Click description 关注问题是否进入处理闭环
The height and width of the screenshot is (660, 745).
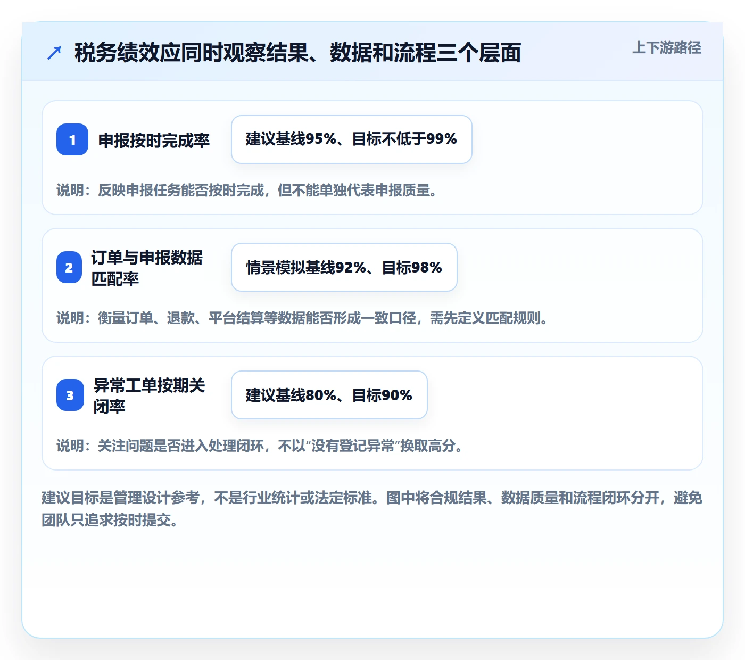tap(260, 445)
